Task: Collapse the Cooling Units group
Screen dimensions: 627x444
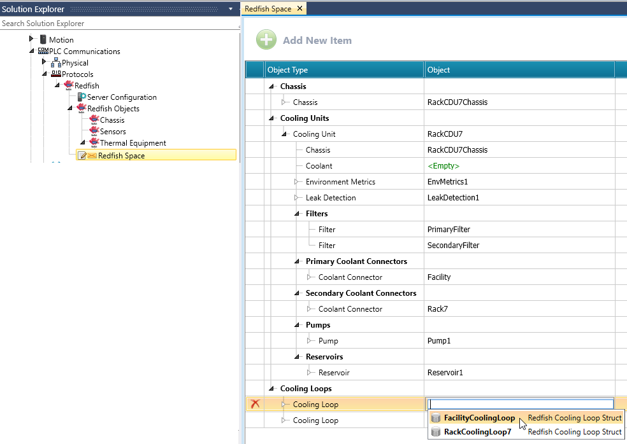Action: 271,118
